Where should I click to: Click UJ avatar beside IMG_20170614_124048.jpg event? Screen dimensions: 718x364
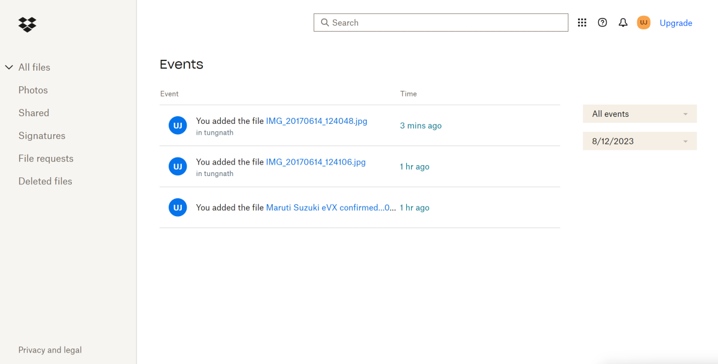coord(178,126)
